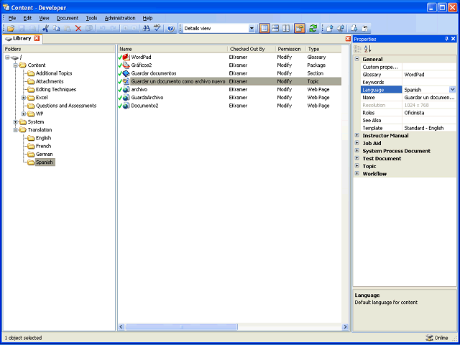Viewport: 460px width, 345px height.
Task: Click the Documento2 web page globe icon
Action: pyautogui.click(x=126, y=106)
